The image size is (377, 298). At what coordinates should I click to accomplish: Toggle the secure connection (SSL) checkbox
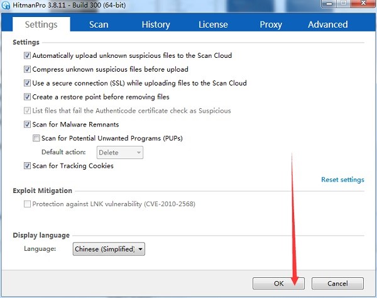[x=28, y=83]
